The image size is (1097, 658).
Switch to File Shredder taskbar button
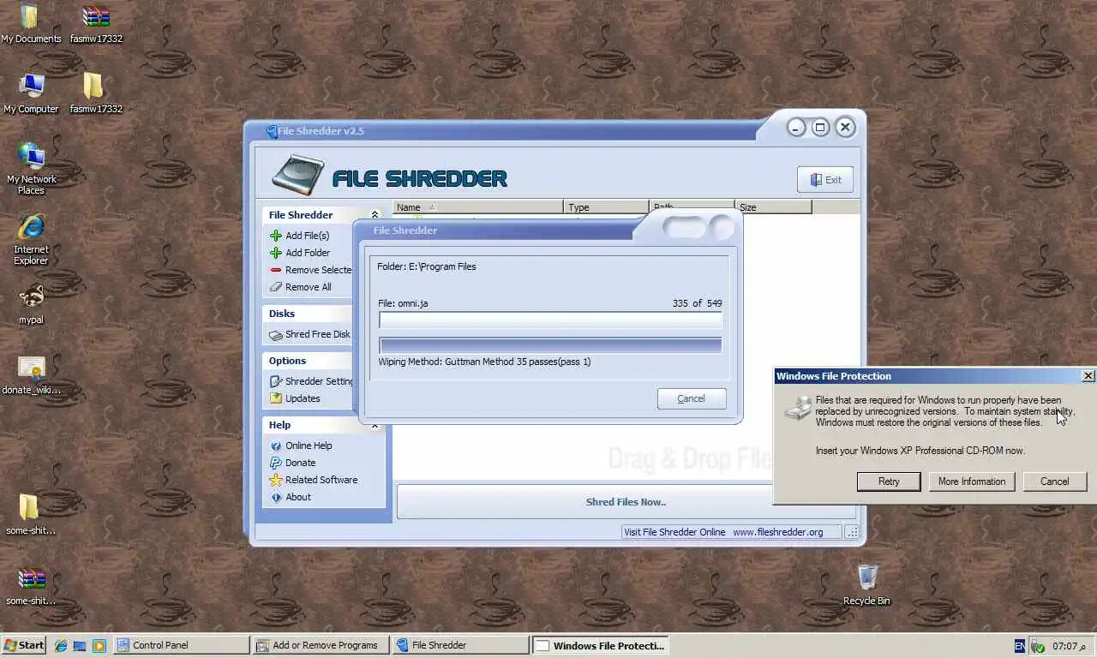[x=460, y=645]
